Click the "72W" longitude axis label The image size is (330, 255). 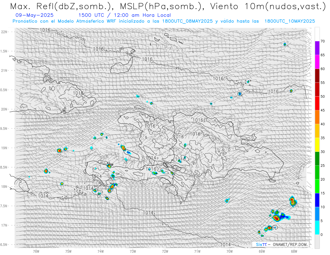click(x=165, y=252)
